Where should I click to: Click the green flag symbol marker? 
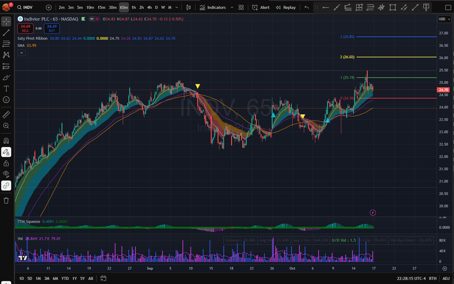tap(83, 19)
